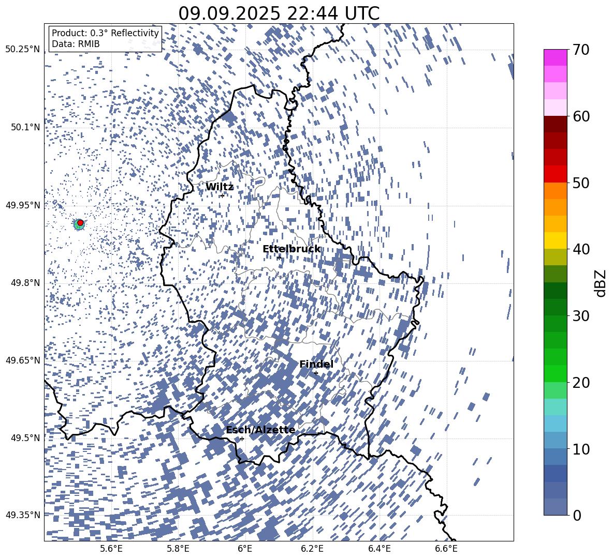Click the Wiltz station cross marker

(x=223, y=195)
